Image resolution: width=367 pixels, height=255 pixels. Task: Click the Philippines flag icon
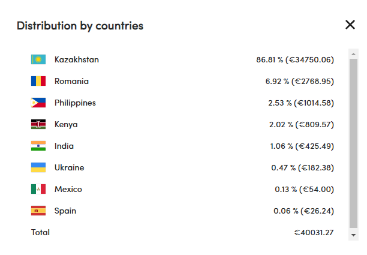[x=38, y=103]
